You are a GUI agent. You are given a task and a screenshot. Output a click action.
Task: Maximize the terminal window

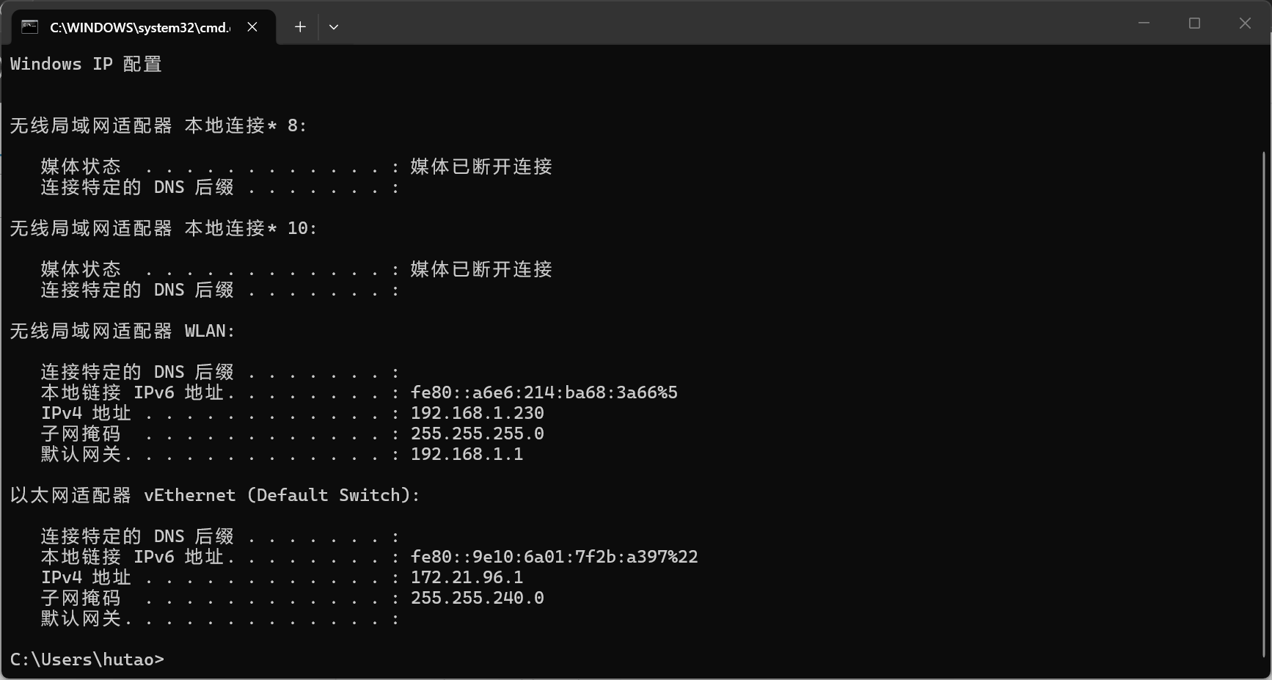1194,23
